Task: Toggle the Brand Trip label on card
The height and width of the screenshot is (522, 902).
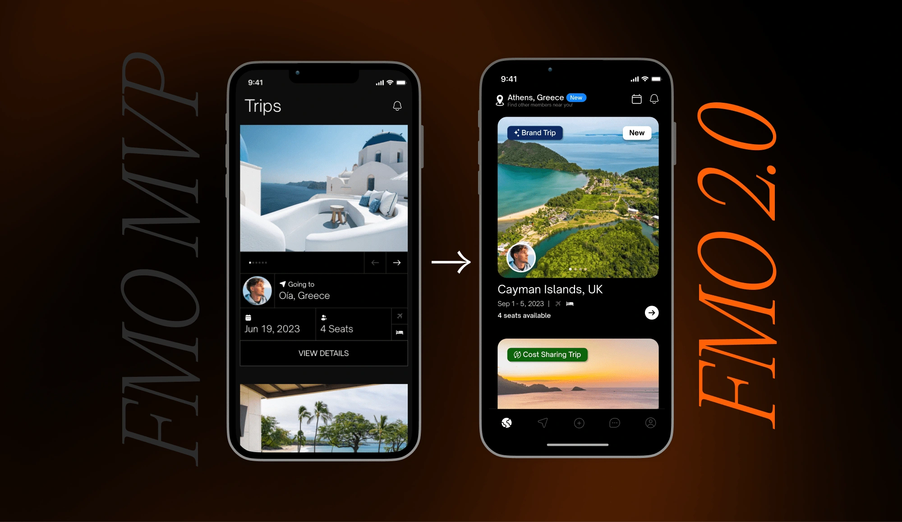Action: click(x=533, y=133)
